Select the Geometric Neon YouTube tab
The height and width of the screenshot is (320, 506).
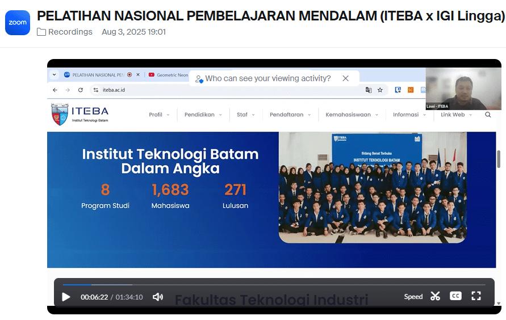click(x=169, y=75)
